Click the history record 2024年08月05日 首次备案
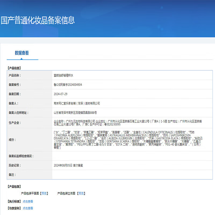This screenshot has height=215, width=215. (68, 165)
